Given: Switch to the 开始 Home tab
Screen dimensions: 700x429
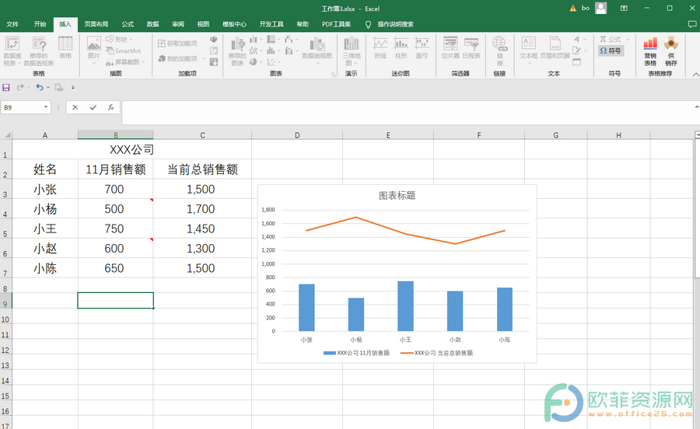Looking at the screenshot, I should [x=40, y=24].
